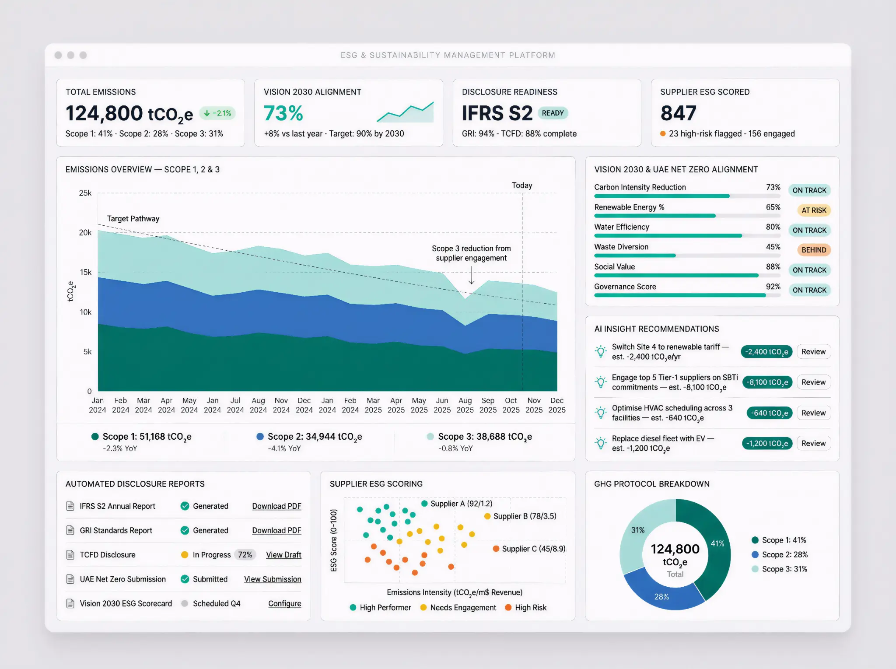Click the AT RISK badge for Renewable Energy
The width and height of the screenshot is (896, 669).
(813, 210)
